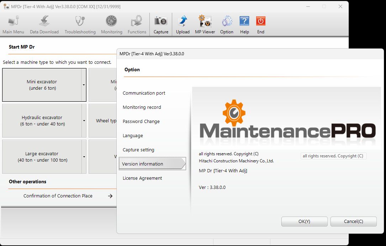
Task: Select Version information tab
Action: [x=152, y=164]
